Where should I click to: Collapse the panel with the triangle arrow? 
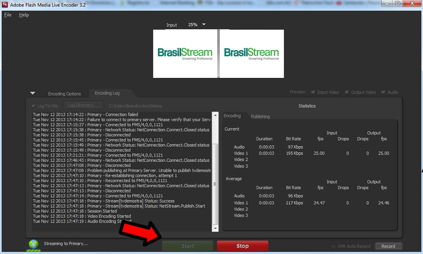(33, 93)
